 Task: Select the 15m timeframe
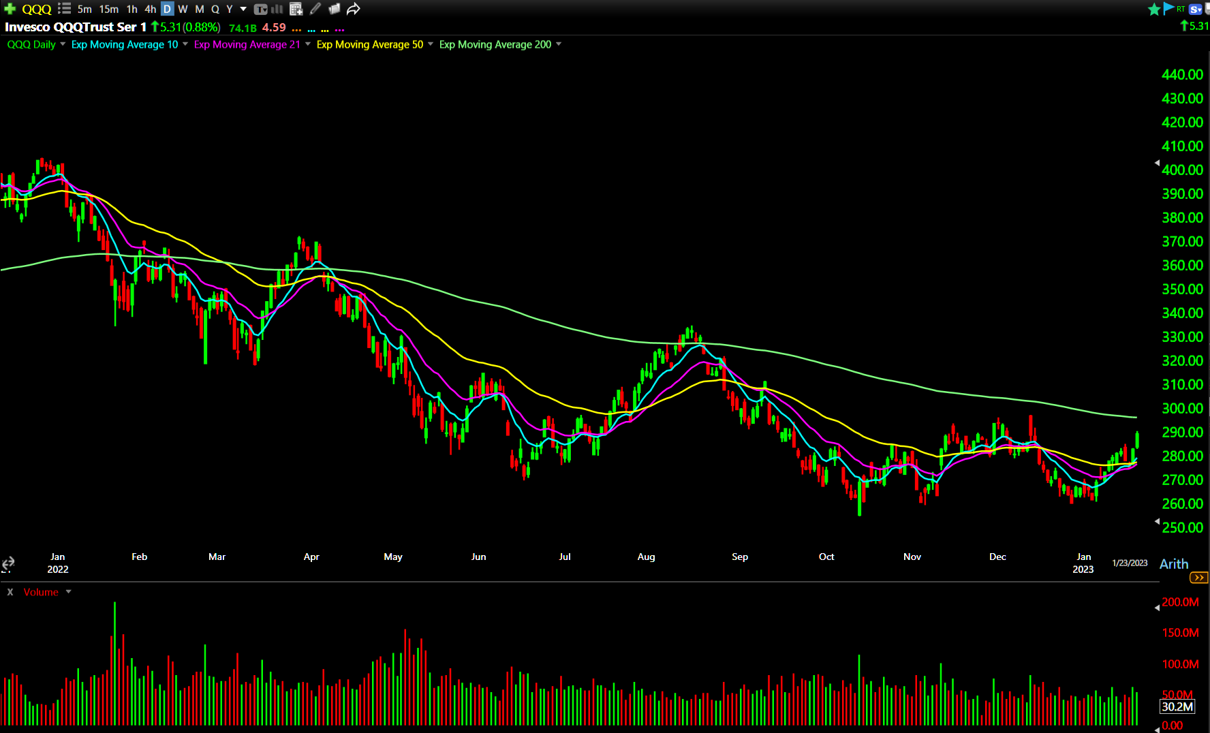tap(108, 9)
